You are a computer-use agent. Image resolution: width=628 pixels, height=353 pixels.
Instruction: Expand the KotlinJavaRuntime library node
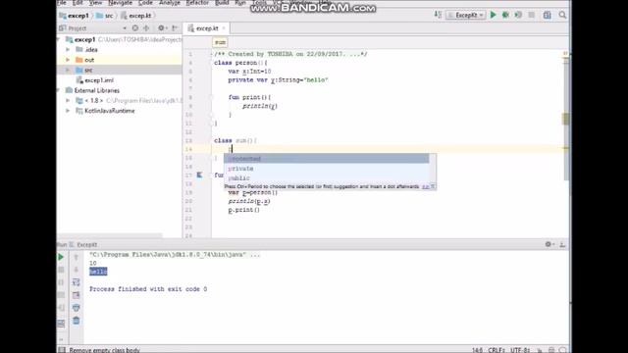click(x=68, y=111)
